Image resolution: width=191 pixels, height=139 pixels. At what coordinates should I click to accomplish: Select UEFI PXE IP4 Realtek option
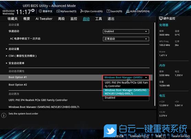(126, 84)
